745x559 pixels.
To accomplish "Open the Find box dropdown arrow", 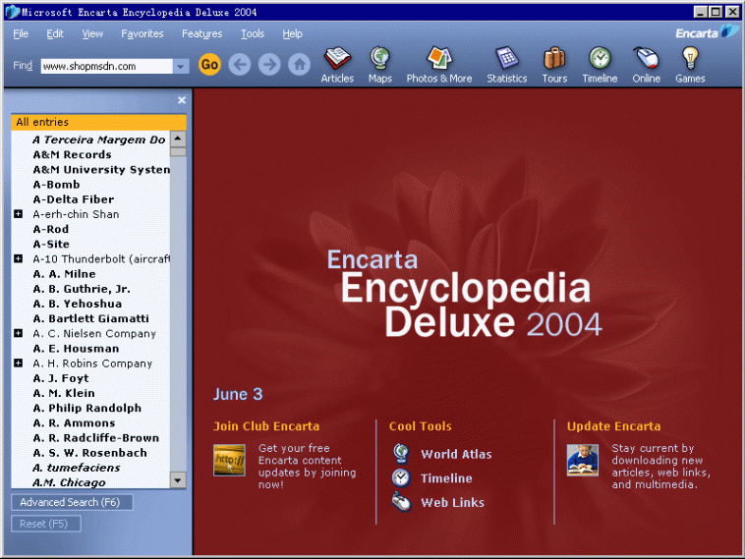I will pyautogui.click(x=181, y=67).
